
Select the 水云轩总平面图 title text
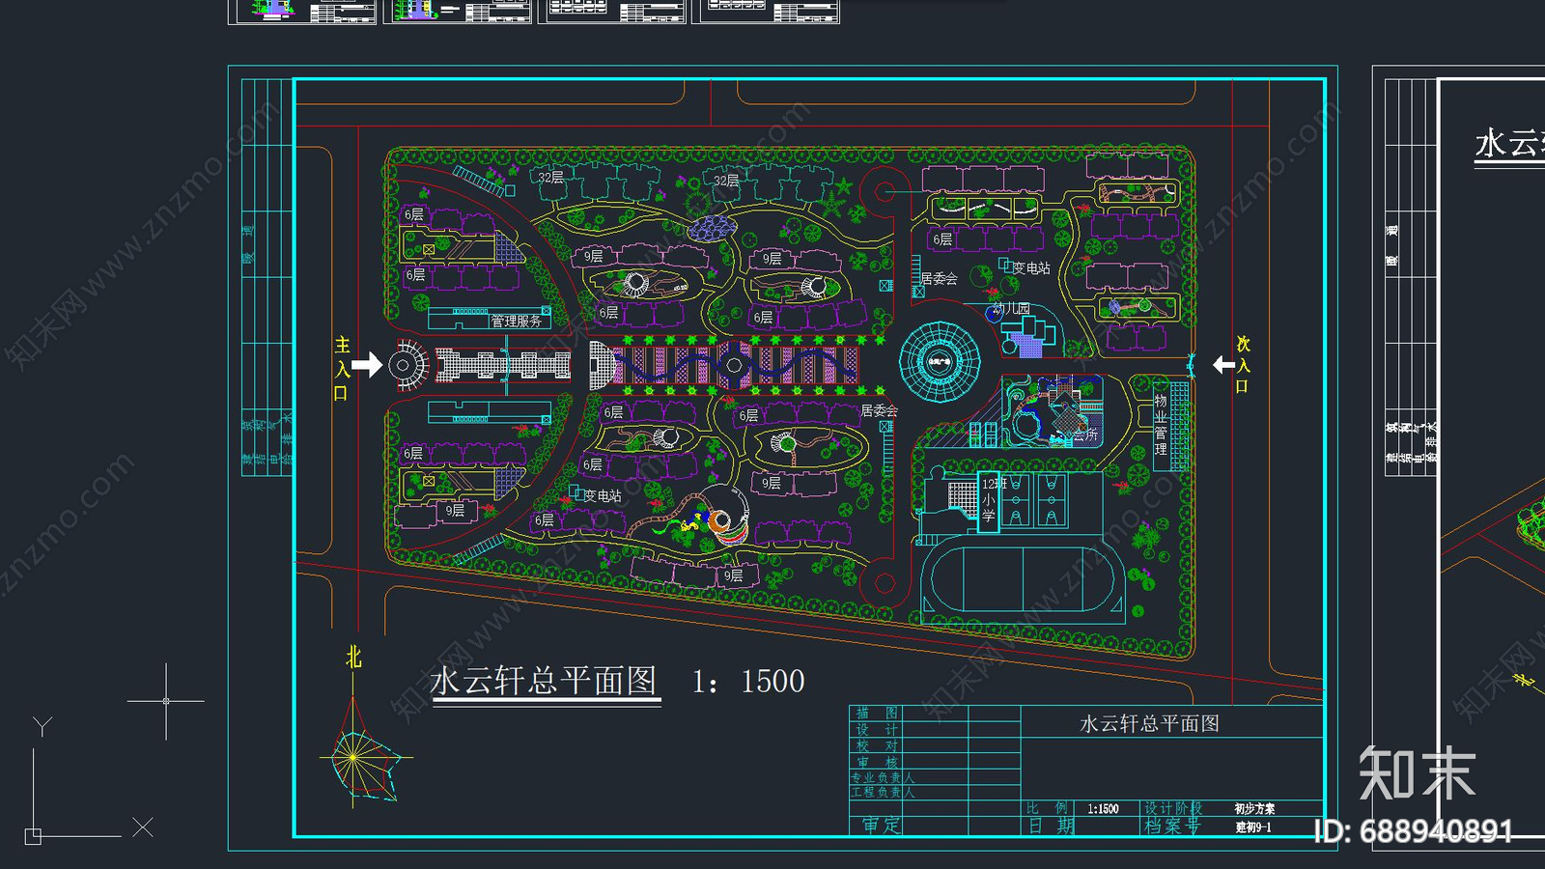pos(546,680)
